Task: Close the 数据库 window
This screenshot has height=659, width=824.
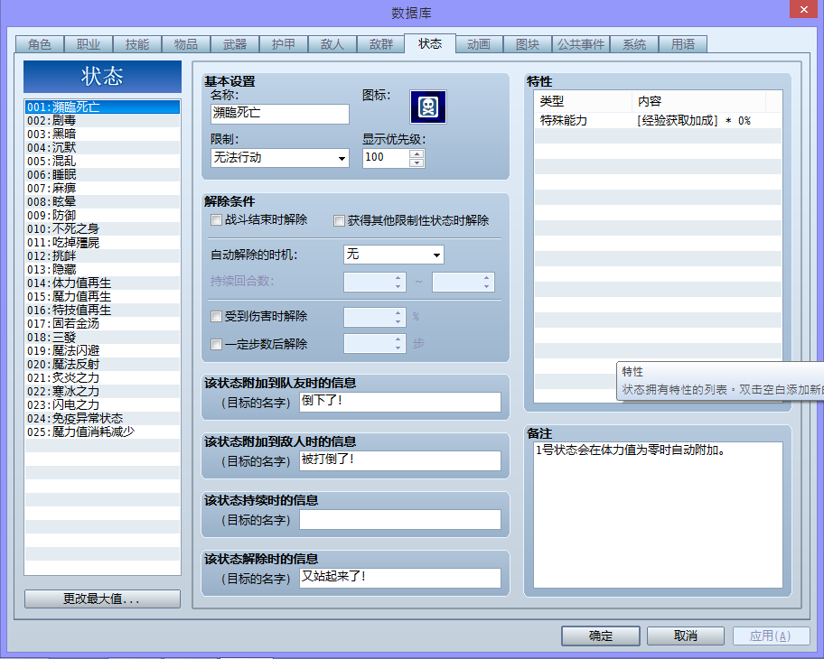Action: (804, 9)
